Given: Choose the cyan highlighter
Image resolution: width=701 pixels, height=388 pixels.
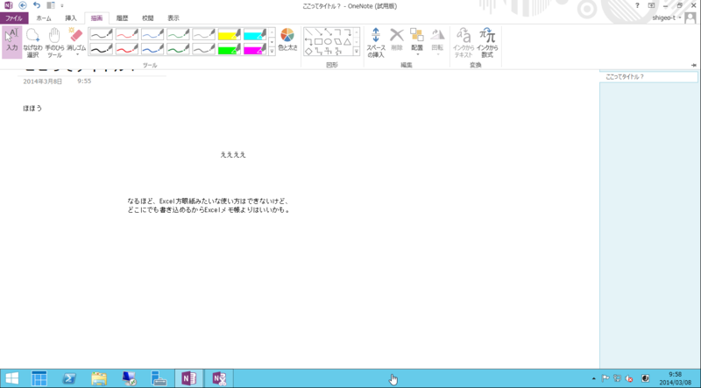Looking at the screenshot, I should click(255, 34).
